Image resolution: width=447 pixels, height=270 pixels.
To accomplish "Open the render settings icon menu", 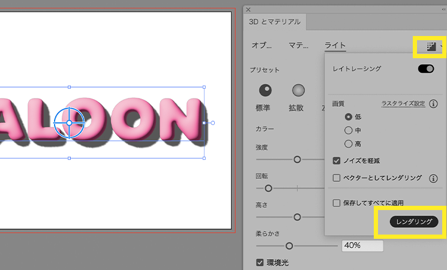I will click(x=431, y=46).
